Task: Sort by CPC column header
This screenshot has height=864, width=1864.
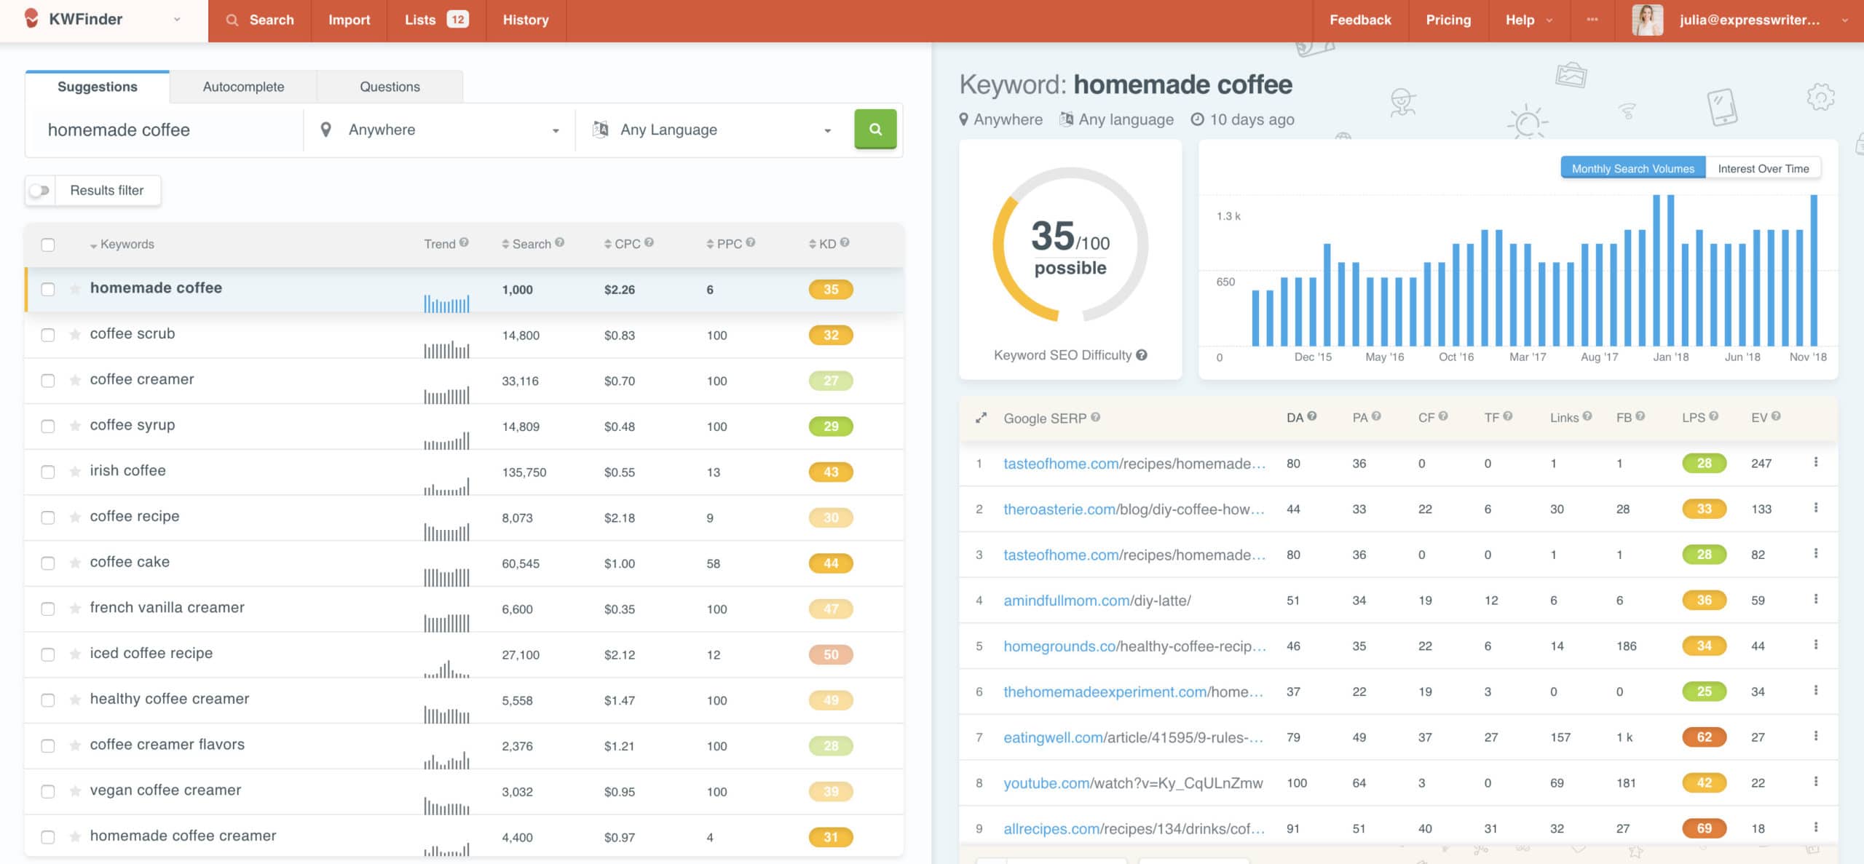Action: tap(623, 244)
